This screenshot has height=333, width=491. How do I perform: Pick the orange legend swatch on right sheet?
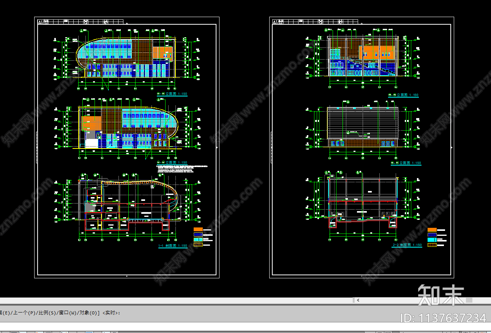[x=432, y=230]
